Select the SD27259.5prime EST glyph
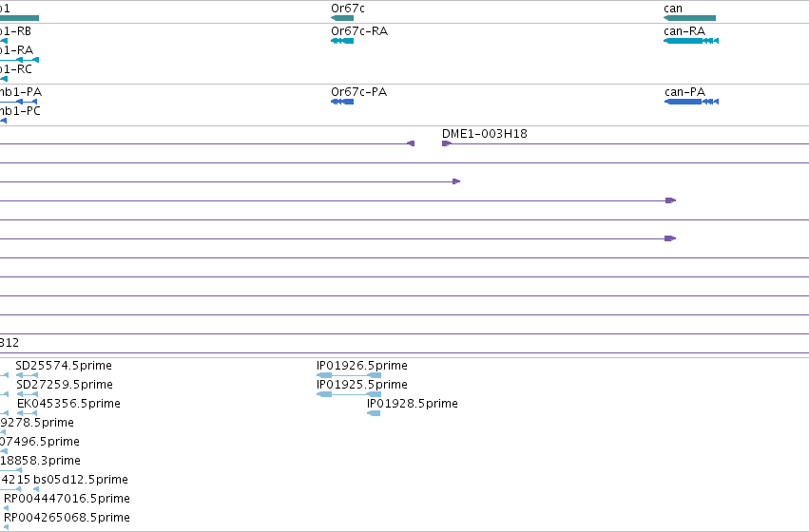Viewport: 809px width, 532px height. point(28,394)
